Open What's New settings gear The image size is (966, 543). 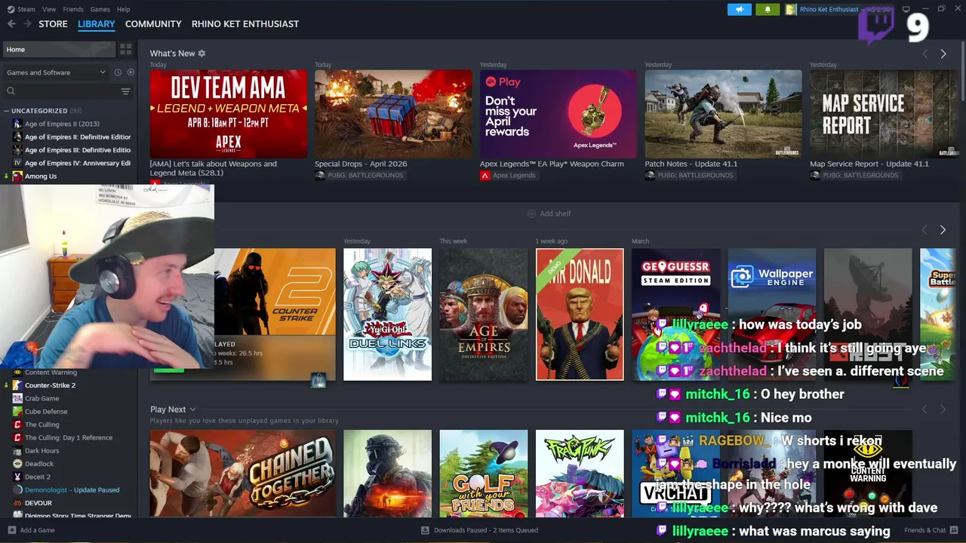tap(202, 54)
